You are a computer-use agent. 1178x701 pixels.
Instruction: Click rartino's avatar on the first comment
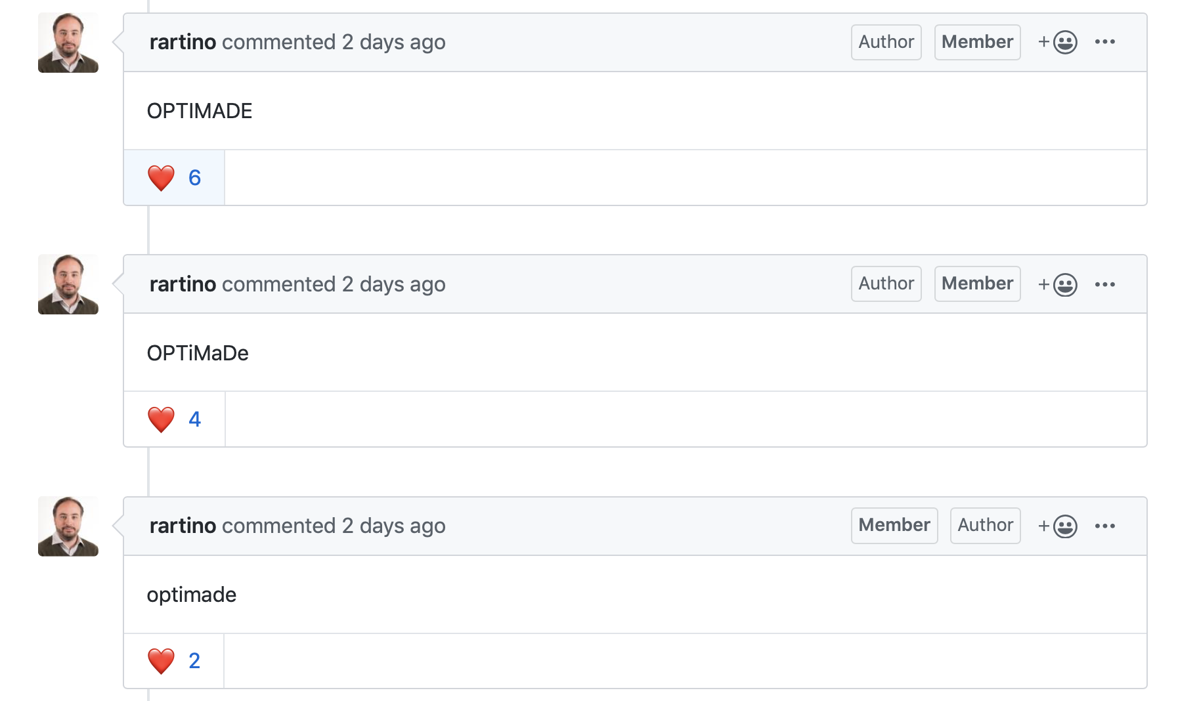click(x=68, y=42)
